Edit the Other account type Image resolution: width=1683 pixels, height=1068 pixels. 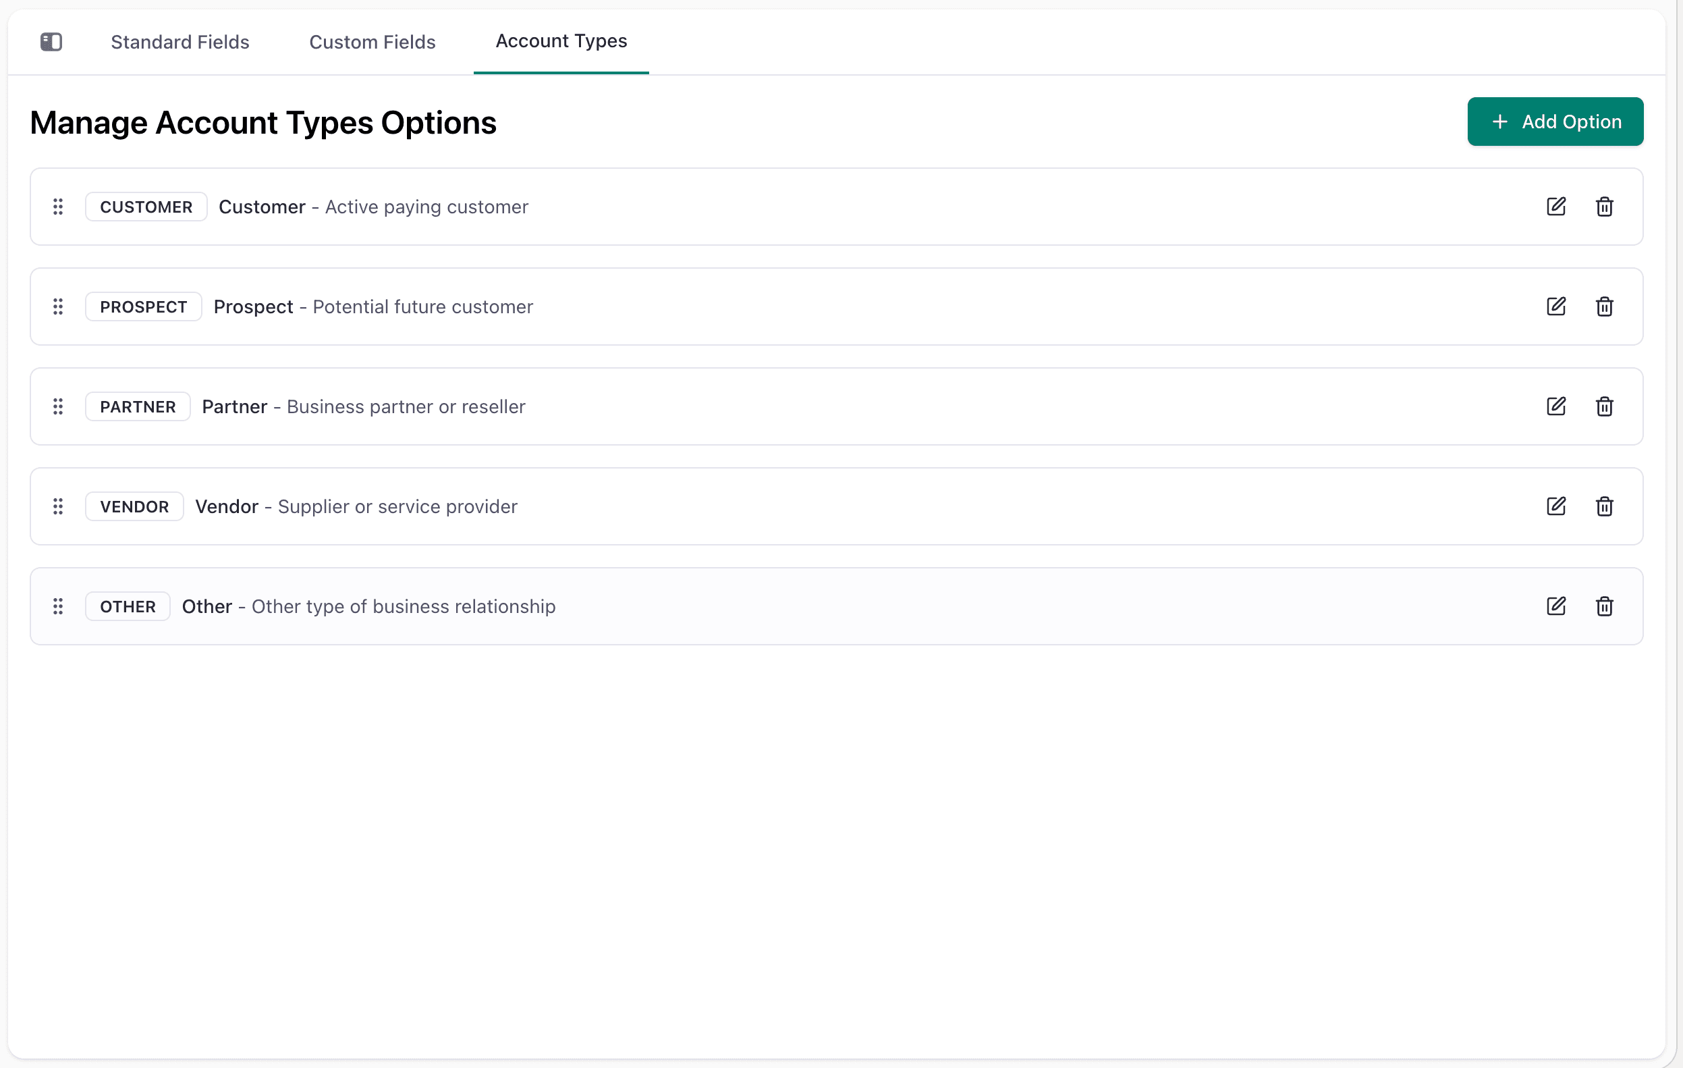tap(1556, 606)
